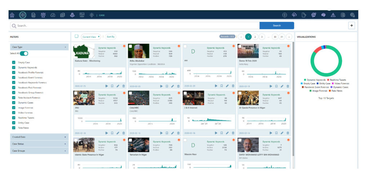Uncheck the Realtime Tweets checkbox
Image resolution: width=369 pixels, height=177 pixels.
tap(14, 118)
